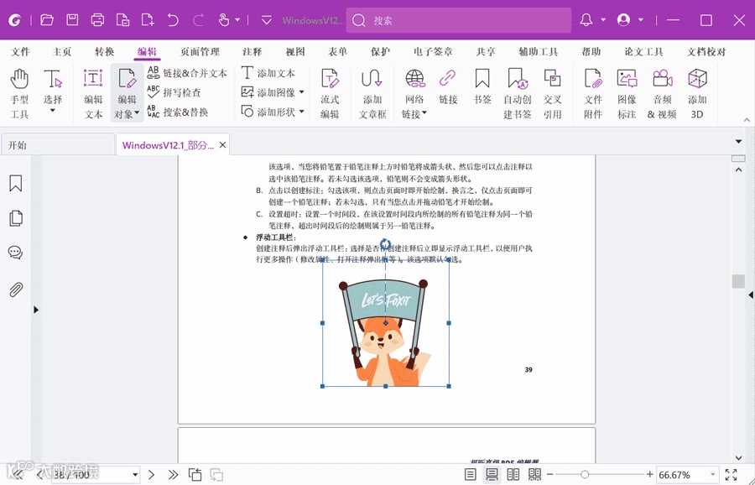This screenshot has width=755, height=485.
Task: Click the Undo arrow
Action: (x=173, y=20)
